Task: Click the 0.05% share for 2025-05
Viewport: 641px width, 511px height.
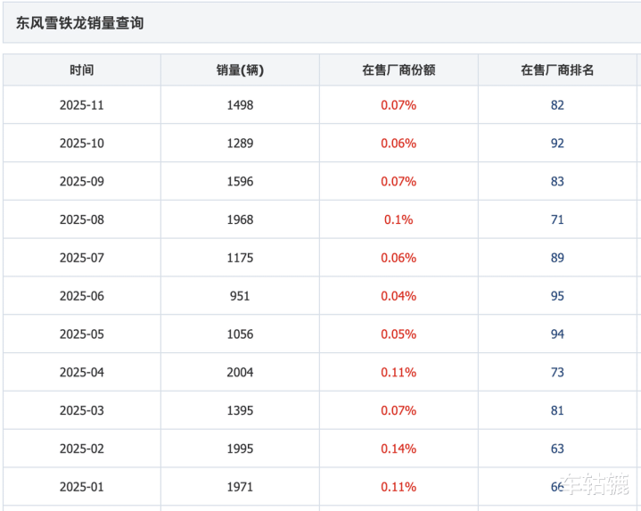Action: tap(399, 334)
